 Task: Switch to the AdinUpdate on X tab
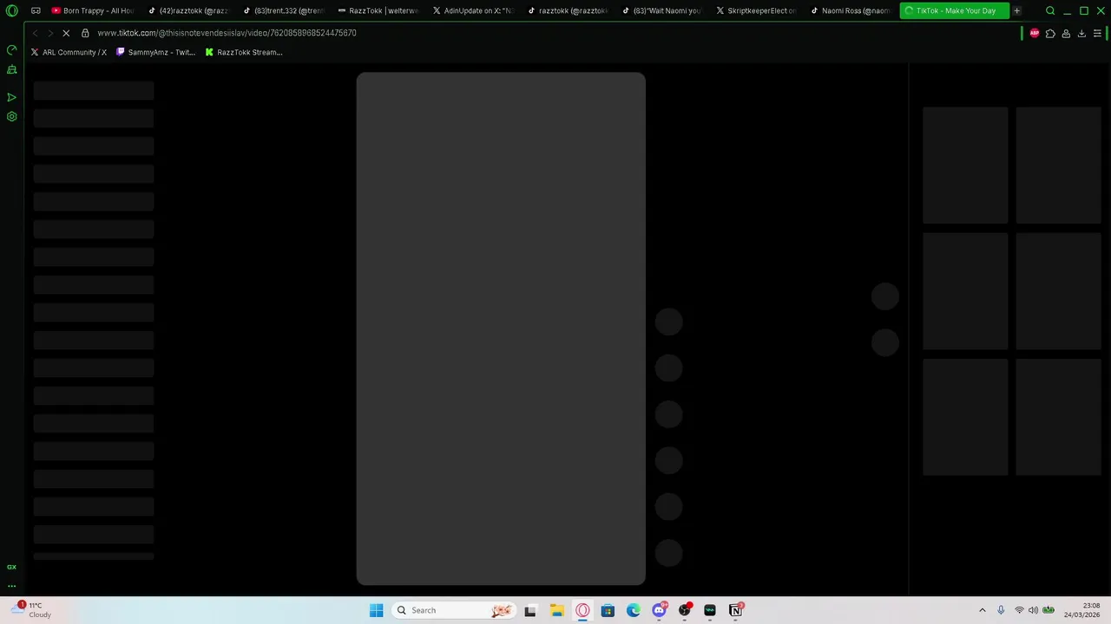[x=473, y=11]
